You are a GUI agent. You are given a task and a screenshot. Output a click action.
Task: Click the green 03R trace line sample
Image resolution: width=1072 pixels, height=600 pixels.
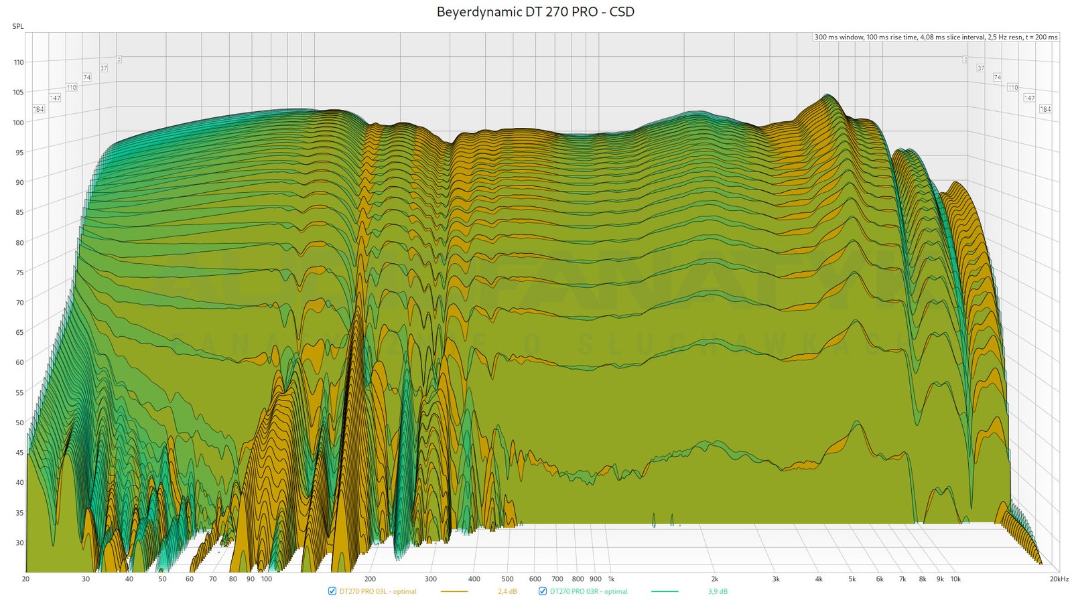pyautogui.click(x=664, y=592)
